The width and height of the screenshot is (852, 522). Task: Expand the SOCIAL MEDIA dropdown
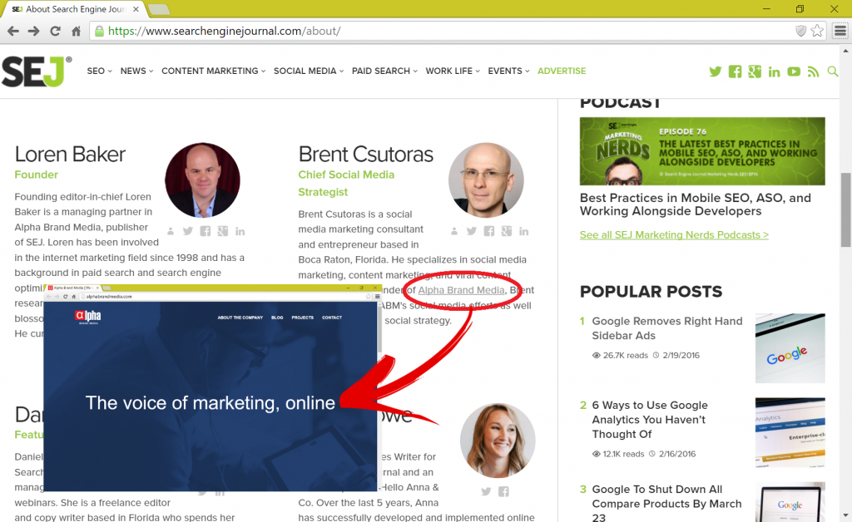tap(309, 71)
